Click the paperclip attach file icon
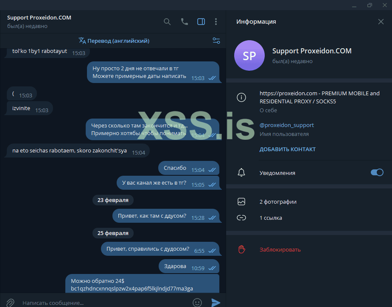This screenshot has width=392, height=307. 10,303
